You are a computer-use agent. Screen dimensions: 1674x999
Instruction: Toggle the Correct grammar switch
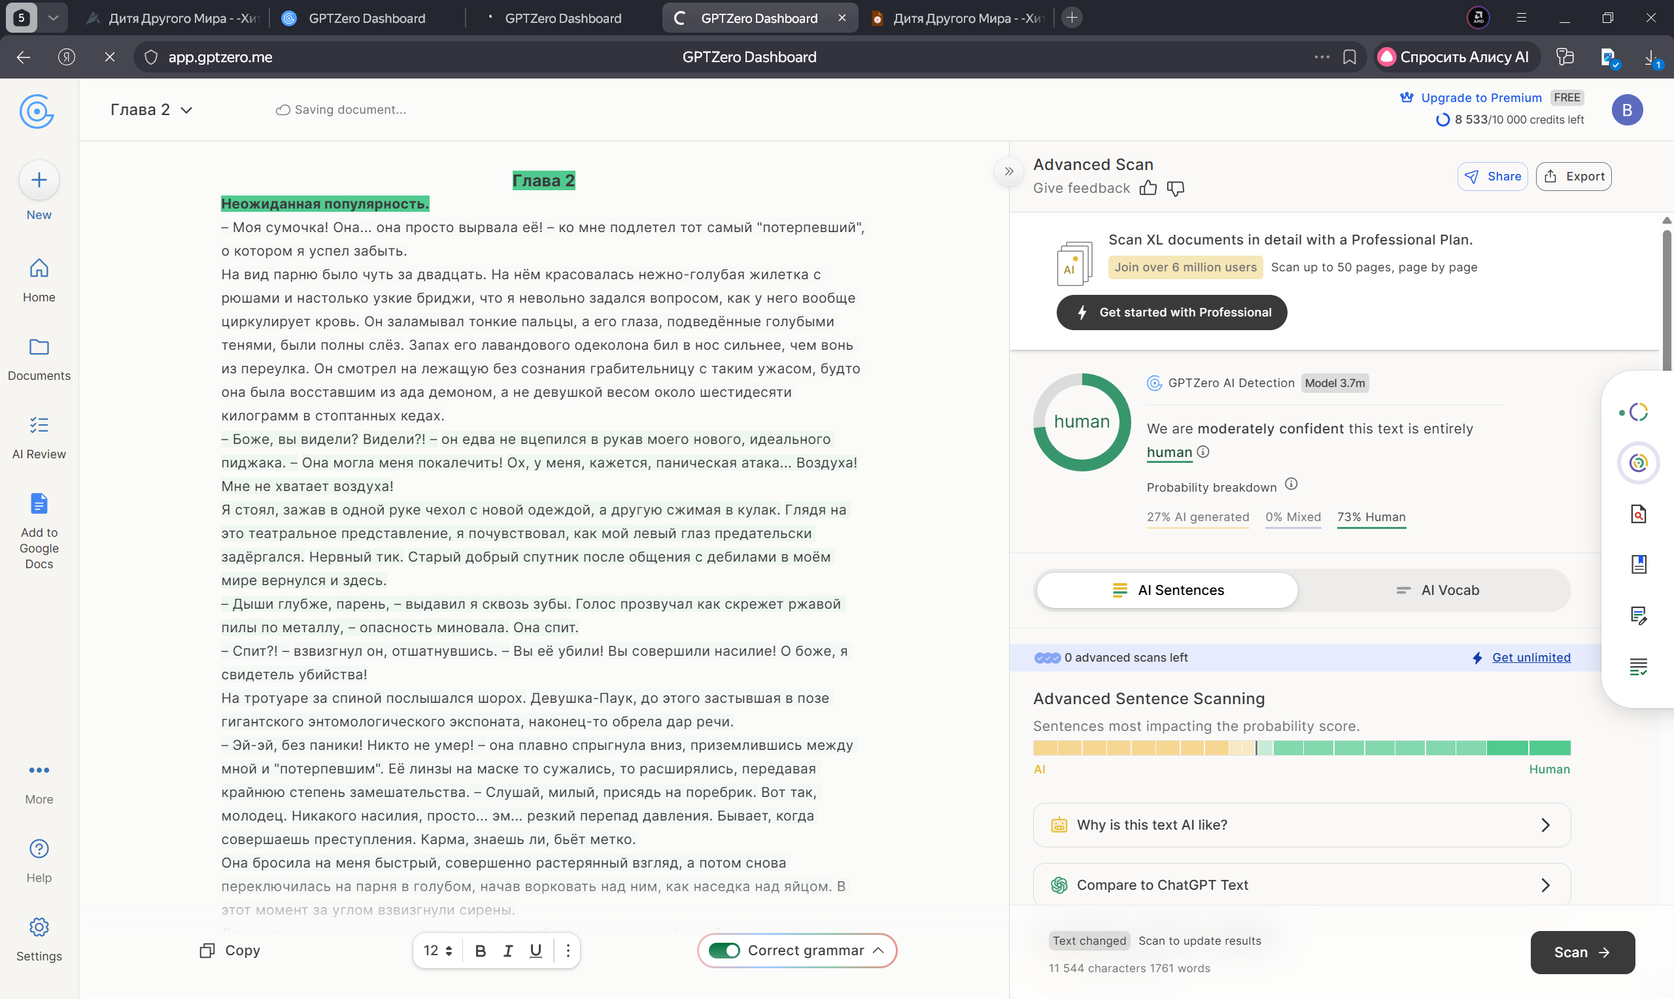[725, 951]
